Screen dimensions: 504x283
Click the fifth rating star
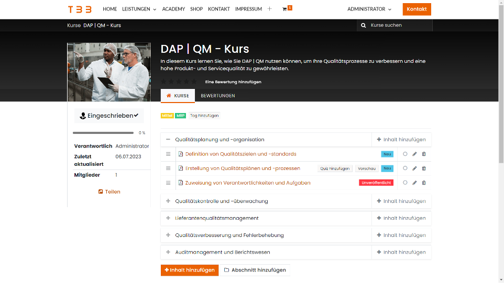click(x=194, y=82)
